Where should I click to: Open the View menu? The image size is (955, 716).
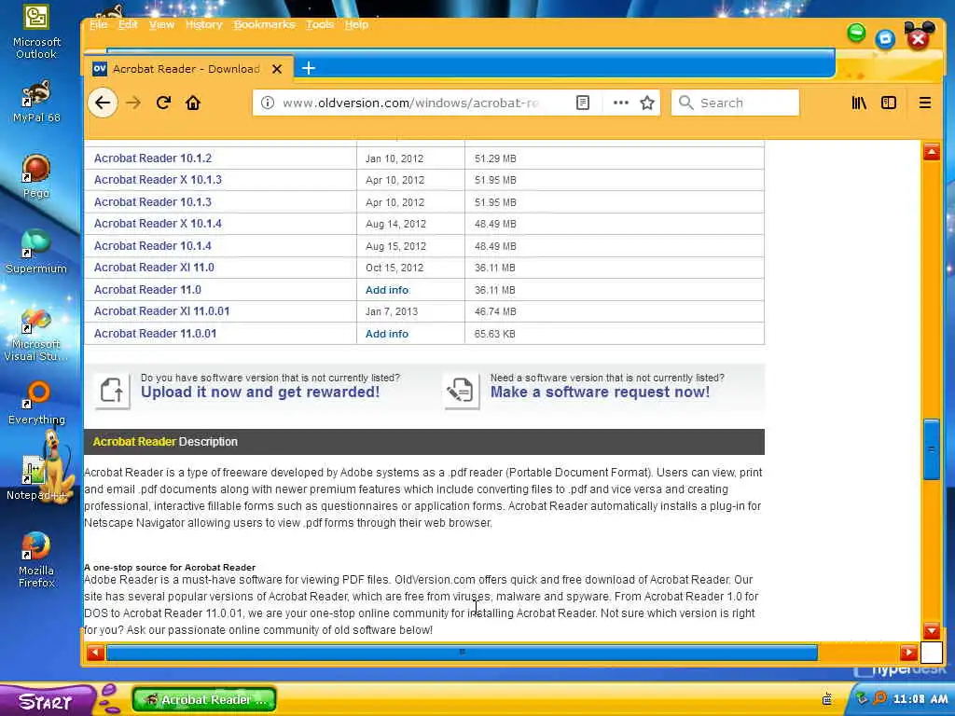[x=161, y=24]
